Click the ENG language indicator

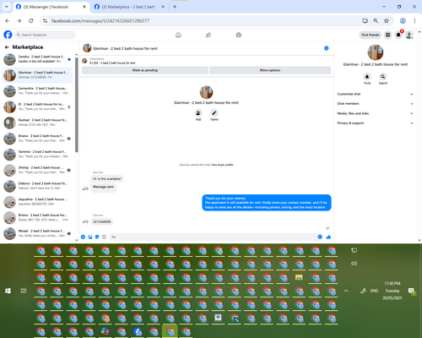tap(374, 291)
